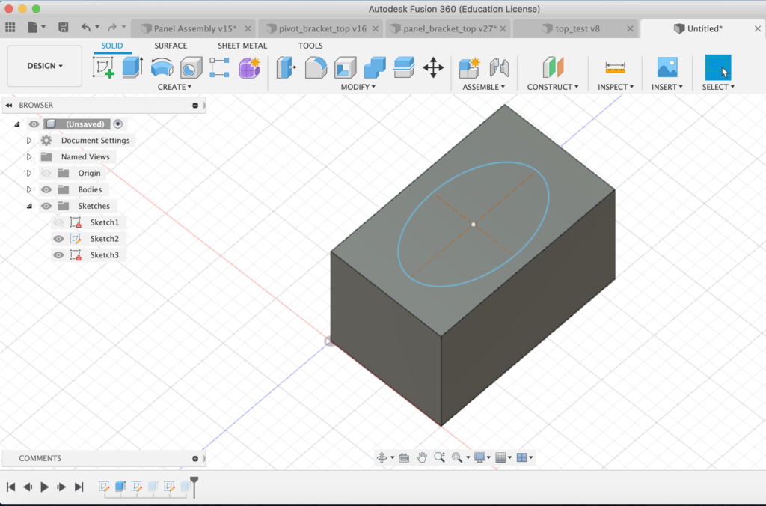Select the Create Sketch tool
The image size is (766, 506).
click(x=103, y=68)
